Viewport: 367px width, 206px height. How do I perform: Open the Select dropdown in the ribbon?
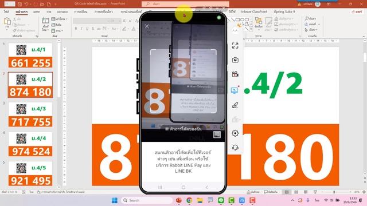tap(311, 30)
